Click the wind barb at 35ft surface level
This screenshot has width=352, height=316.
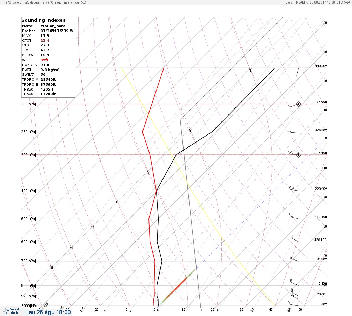coord(294,304)
